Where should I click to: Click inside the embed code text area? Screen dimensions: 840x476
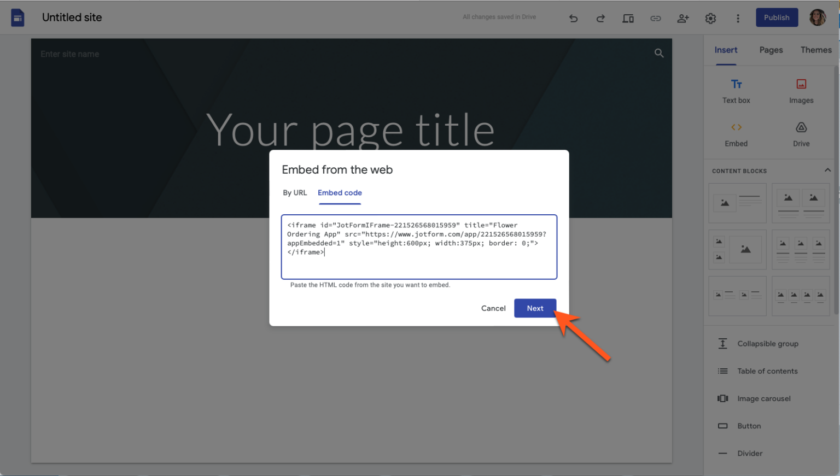pos(419,246)
